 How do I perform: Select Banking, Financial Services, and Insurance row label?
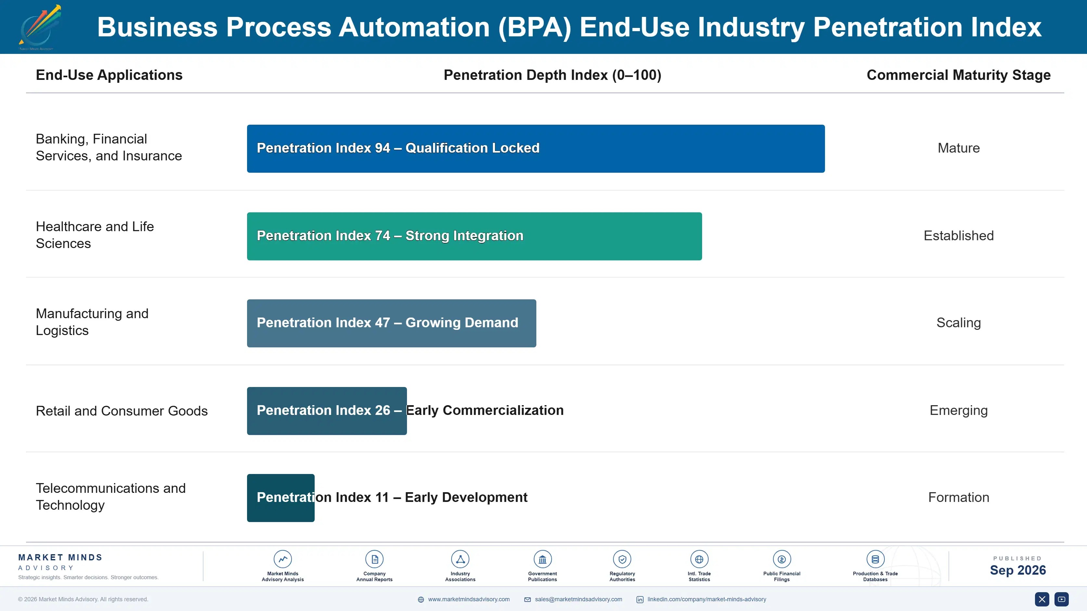coord(109,147)
